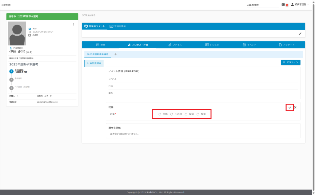
Task: Cancel evaluation with the X icon
Action: coord(295,107)
